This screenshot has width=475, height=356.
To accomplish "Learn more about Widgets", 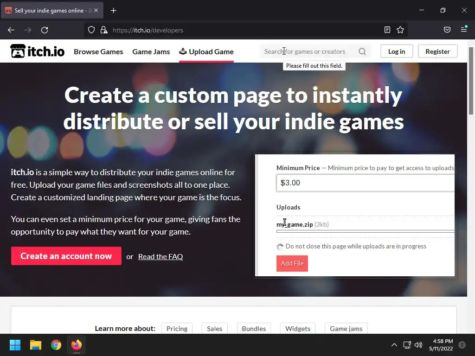I will [298, 329].
